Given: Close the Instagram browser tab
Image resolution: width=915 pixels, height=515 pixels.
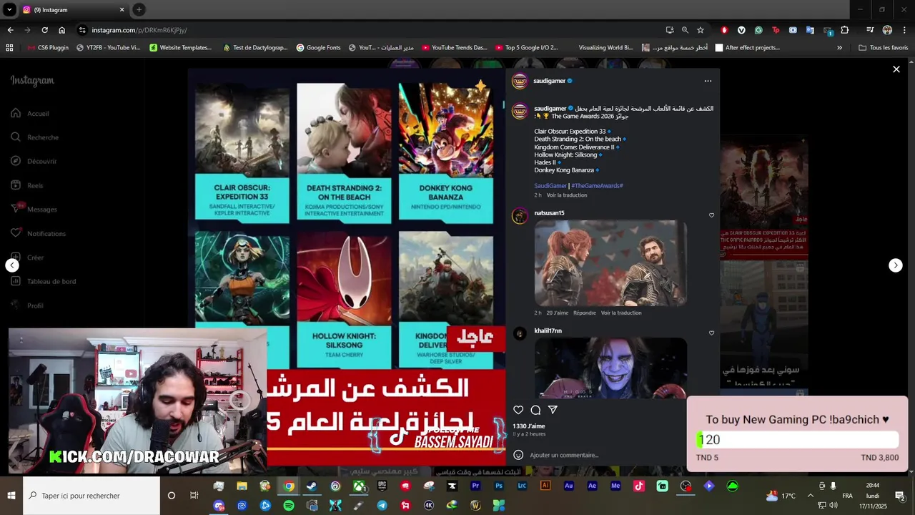Looking at the screenshot, I should [x=122, y=10].
